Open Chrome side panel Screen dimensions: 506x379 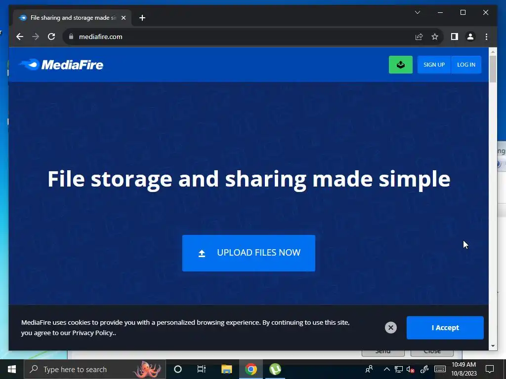click(x=455, y=37)
